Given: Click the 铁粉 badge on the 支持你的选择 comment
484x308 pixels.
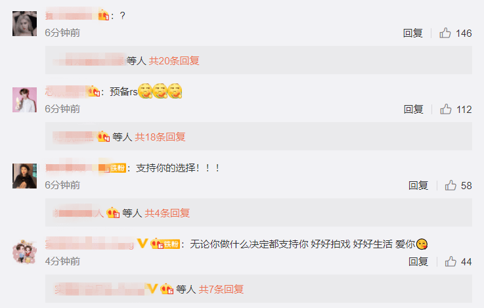Looking at the screenshot, I should (118, 168).
